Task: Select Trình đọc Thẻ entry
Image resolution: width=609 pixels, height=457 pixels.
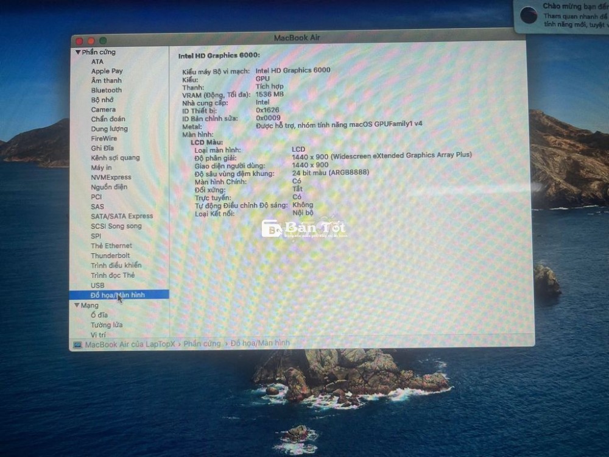Action: pos(113,275)
